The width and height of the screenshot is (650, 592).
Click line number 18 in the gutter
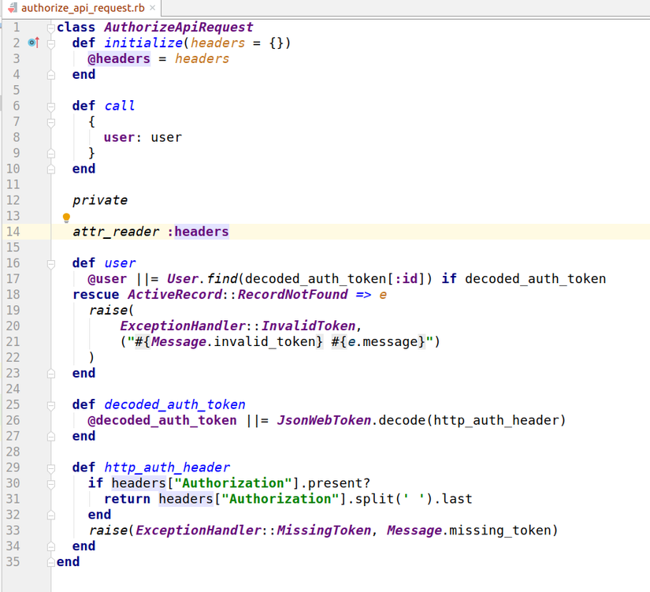click(13, 295)
